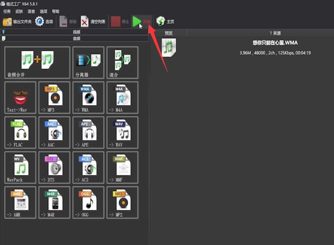Clear the task list with 清空列表
The height and width of the screenshot is (245, 334).
tap(93, 22)
